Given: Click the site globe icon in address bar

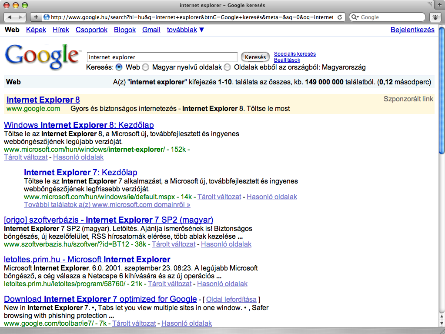Looking at the screenshot, I should 47,17.
